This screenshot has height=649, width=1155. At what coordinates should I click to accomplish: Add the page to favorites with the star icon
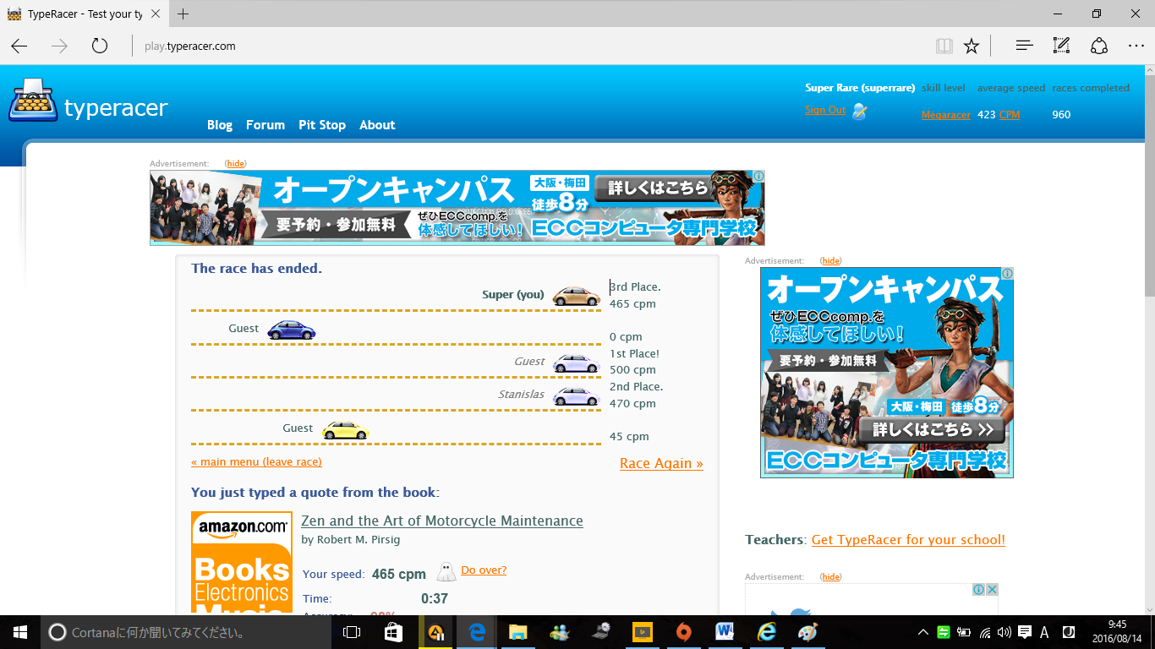pos(972,46)
